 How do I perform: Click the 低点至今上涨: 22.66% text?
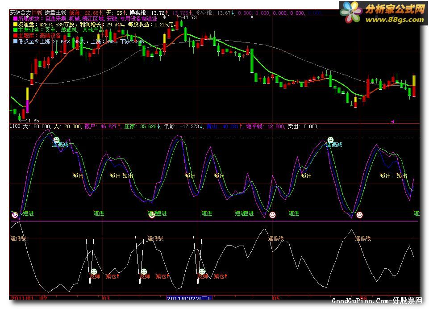pyautogui.click(x=44, y=42)
